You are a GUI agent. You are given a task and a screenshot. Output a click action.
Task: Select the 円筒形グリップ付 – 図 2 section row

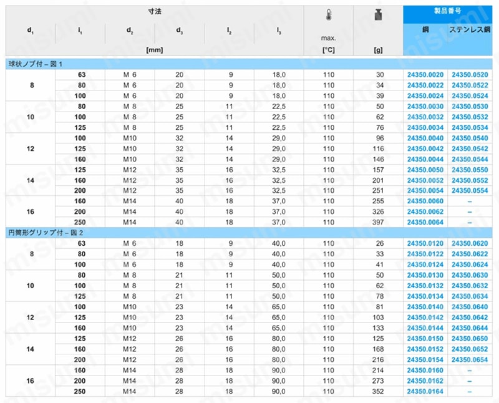(249, 233)
